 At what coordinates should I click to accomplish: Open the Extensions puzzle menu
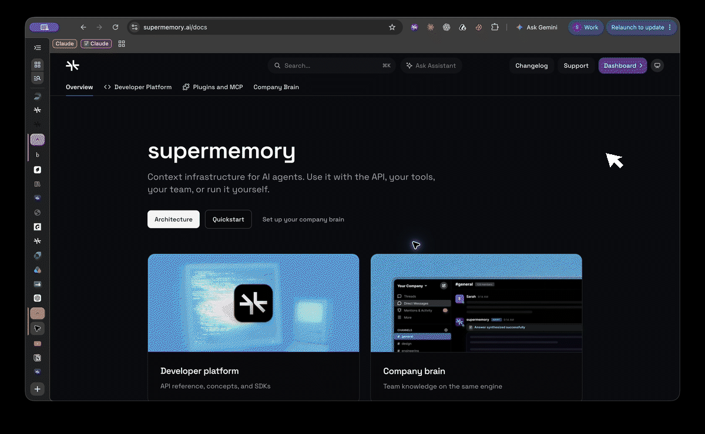click(495, 27)
